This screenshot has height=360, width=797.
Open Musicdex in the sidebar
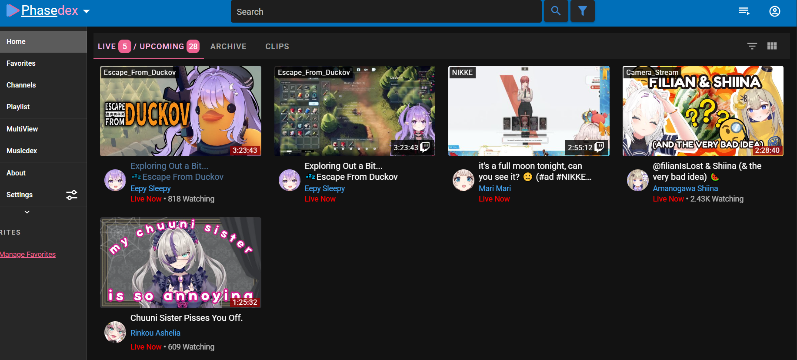coord(43,151)
